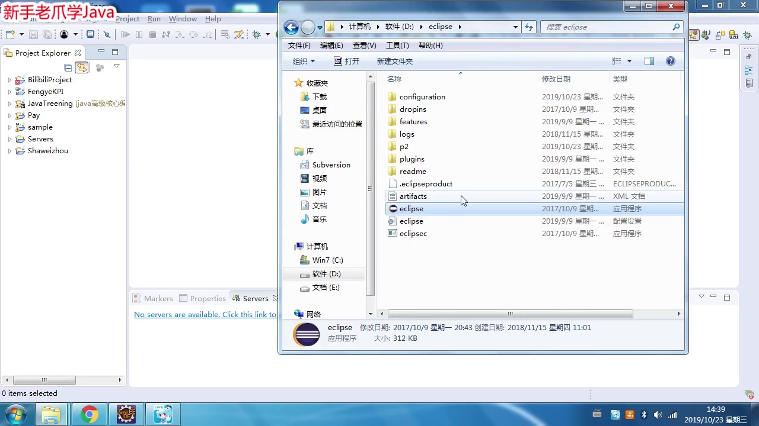Open Project Explorer View Menu triangle
759x426 pixels.
[117, 66]
